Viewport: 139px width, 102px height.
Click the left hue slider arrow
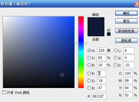click(x=76, y=44)
